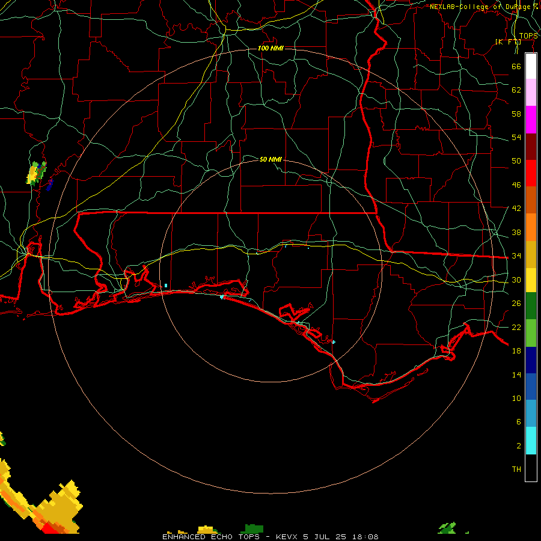Image resolution: width=541 pixels, height=541 pixels.
Task: Click the '5 JUL 25 18:08' timestamp
Action: point(341,537)
